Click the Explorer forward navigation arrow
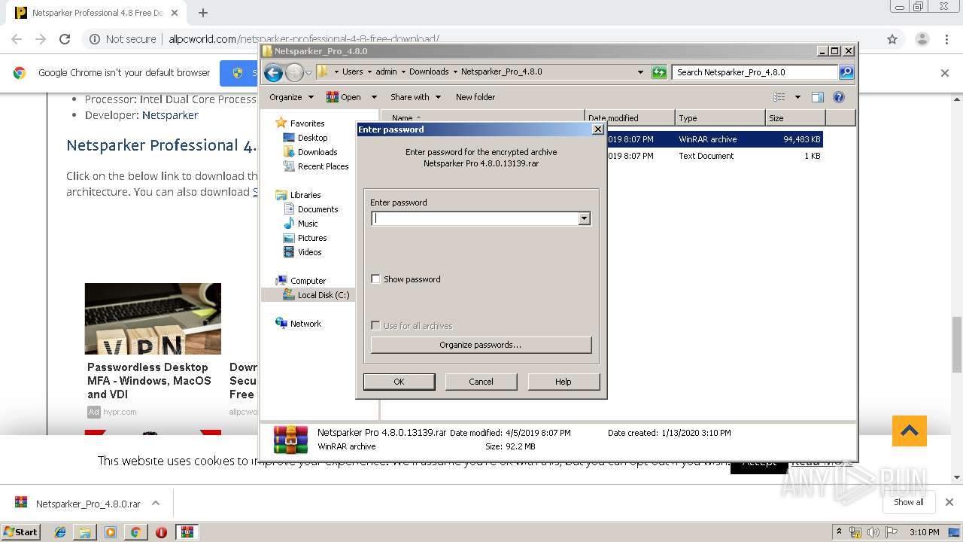Viewport: 963px width, 542px height. click(294, 72)
